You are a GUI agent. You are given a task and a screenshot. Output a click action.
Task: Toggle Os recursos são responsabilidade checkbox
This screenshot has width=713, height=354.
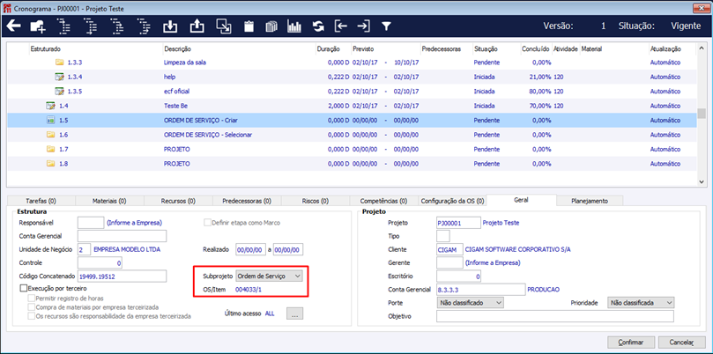tap(32, 316)
